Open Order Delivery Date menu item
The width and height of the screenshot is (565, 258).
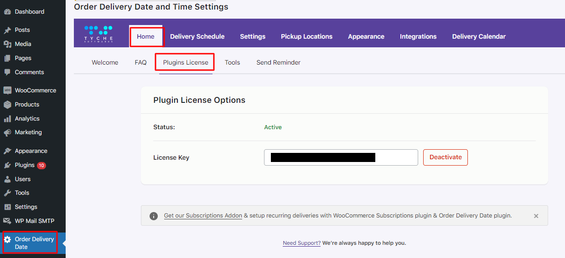point(33,243)
